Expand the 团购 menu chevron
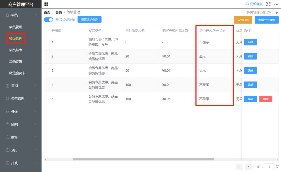Viewport: 281px width, 172px height. tap(35, 124)
